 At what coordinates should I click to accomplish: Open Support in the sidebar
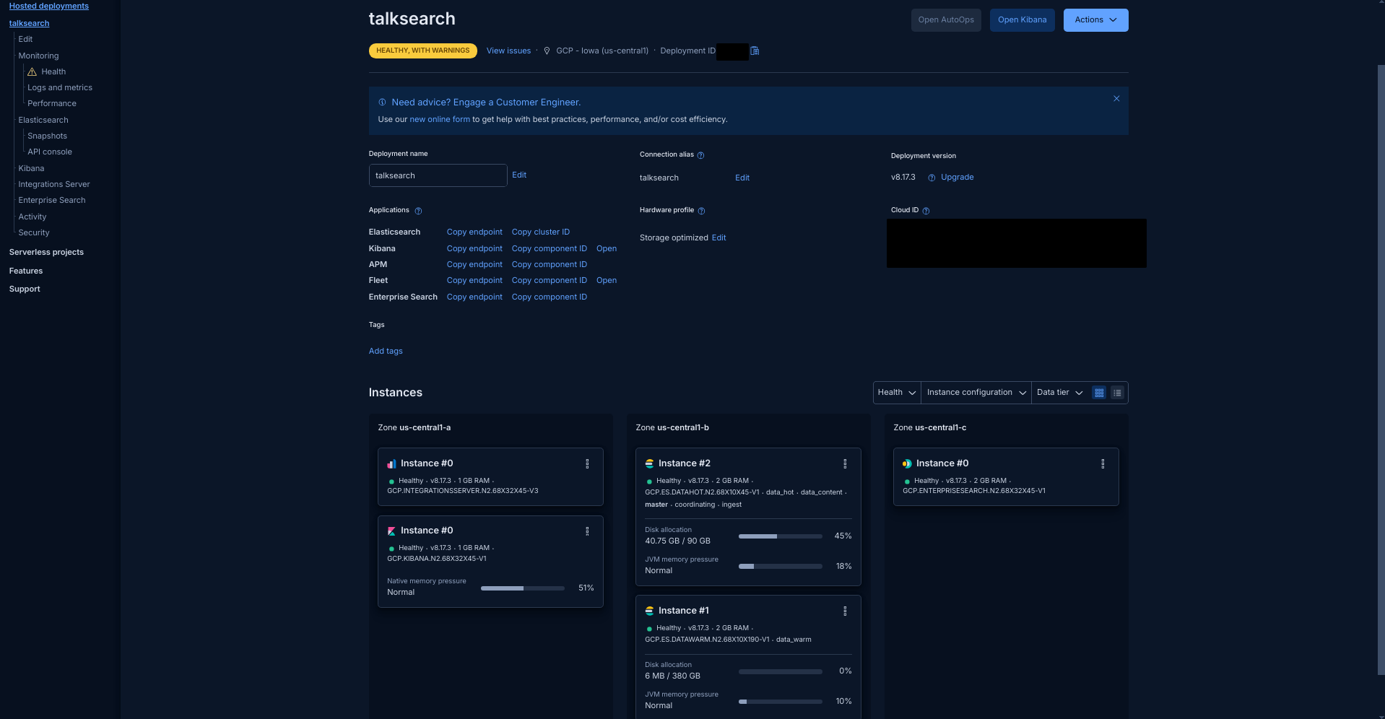tap(25, 289)
